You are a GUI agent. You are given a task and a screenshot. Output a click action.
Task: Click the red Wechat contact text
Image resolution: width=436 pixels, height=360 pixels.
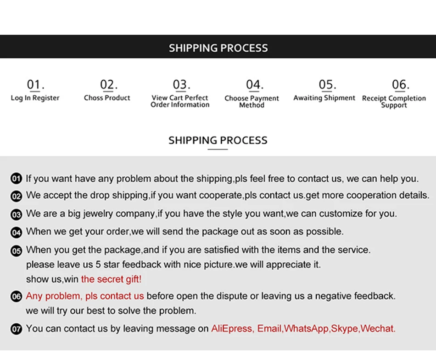(x=378, y=329)
